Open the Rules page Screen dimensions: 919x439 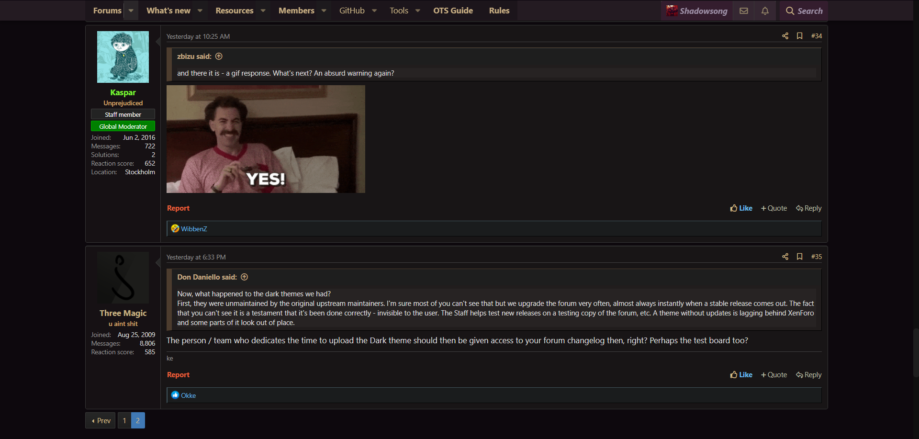499,11
